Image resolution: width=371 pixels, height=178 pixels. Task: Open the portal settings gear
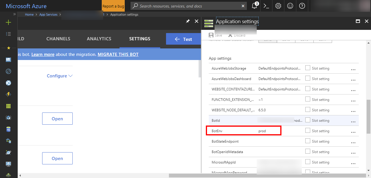click(x=278, y=6)
